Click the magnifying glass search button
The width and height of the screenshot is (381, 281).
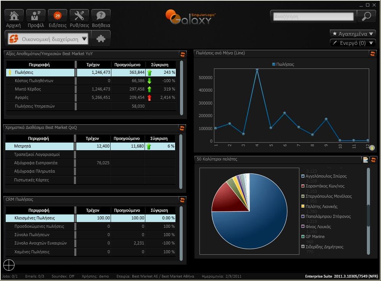(366, 16)
